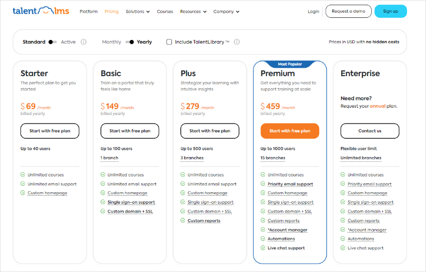426x272 pixels.
Task: Click checkmark icon beside Premium Automations
Action: click(x=263, y=239)
